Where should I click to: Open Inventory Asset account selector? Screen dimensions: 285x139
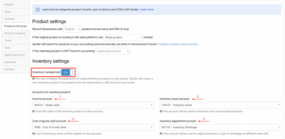click(x=220, y=105)
